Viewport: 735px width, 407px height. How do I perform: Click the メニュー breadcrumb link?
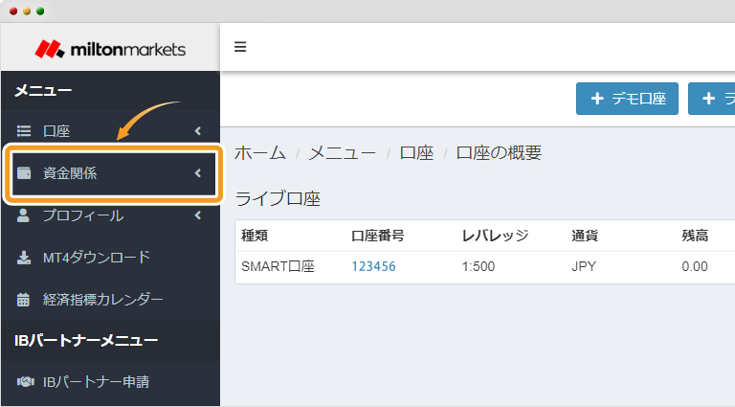coord(342,153)
